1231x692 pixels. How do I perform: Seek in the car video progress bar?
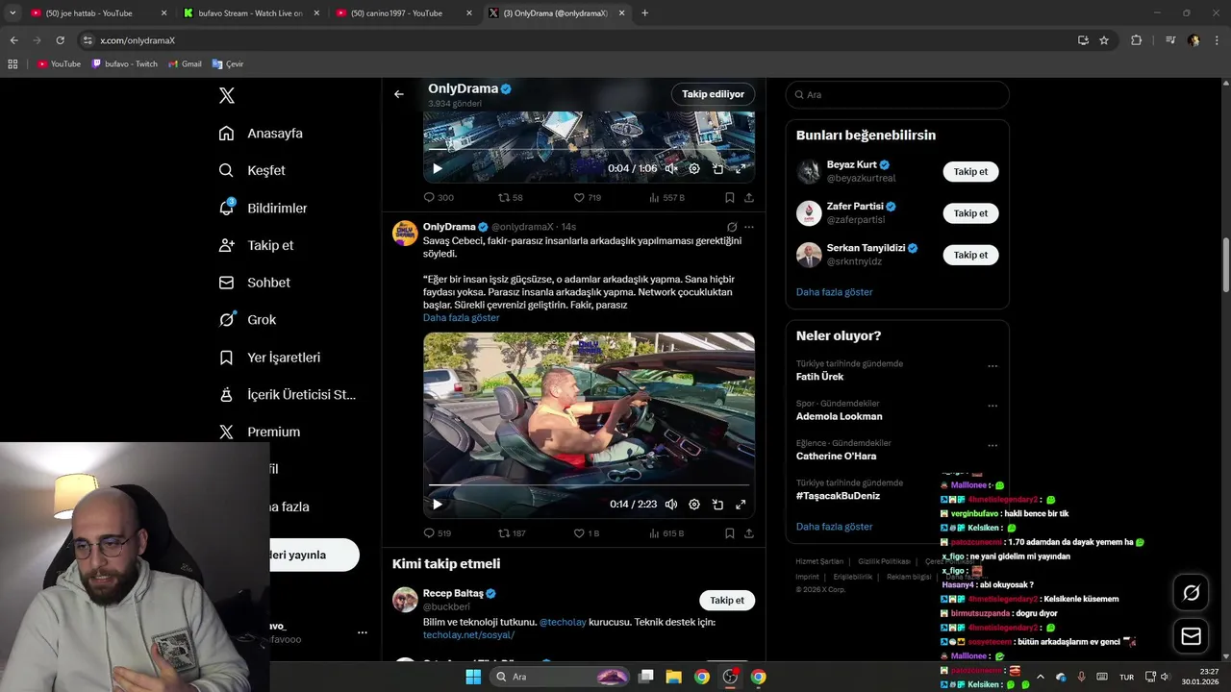coord(589,485)
